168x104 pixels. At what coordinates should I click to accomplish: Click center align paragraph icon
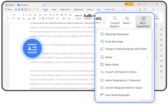point(43,19)
